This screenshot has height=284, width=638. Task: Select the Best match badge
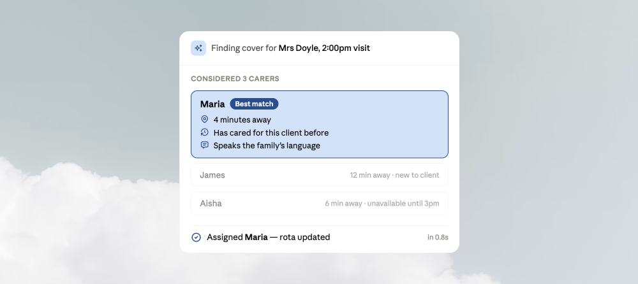click(254, 104)
